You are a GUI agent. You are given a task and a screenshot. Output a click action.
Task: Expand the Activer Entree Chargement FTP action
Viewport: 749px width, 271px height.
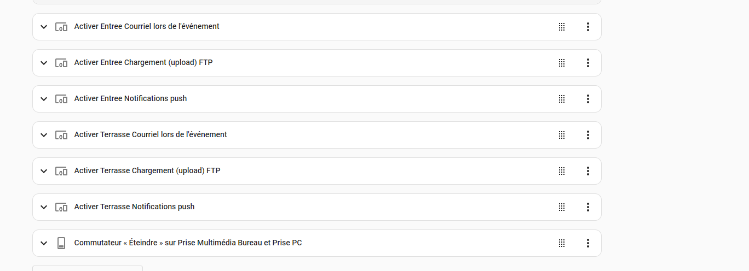pyautogui.click(x=44, y=63)
